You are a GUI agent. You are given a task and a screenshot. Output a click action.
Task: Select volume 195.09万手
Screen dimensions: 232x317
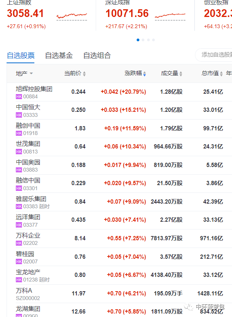coord(168,293)
